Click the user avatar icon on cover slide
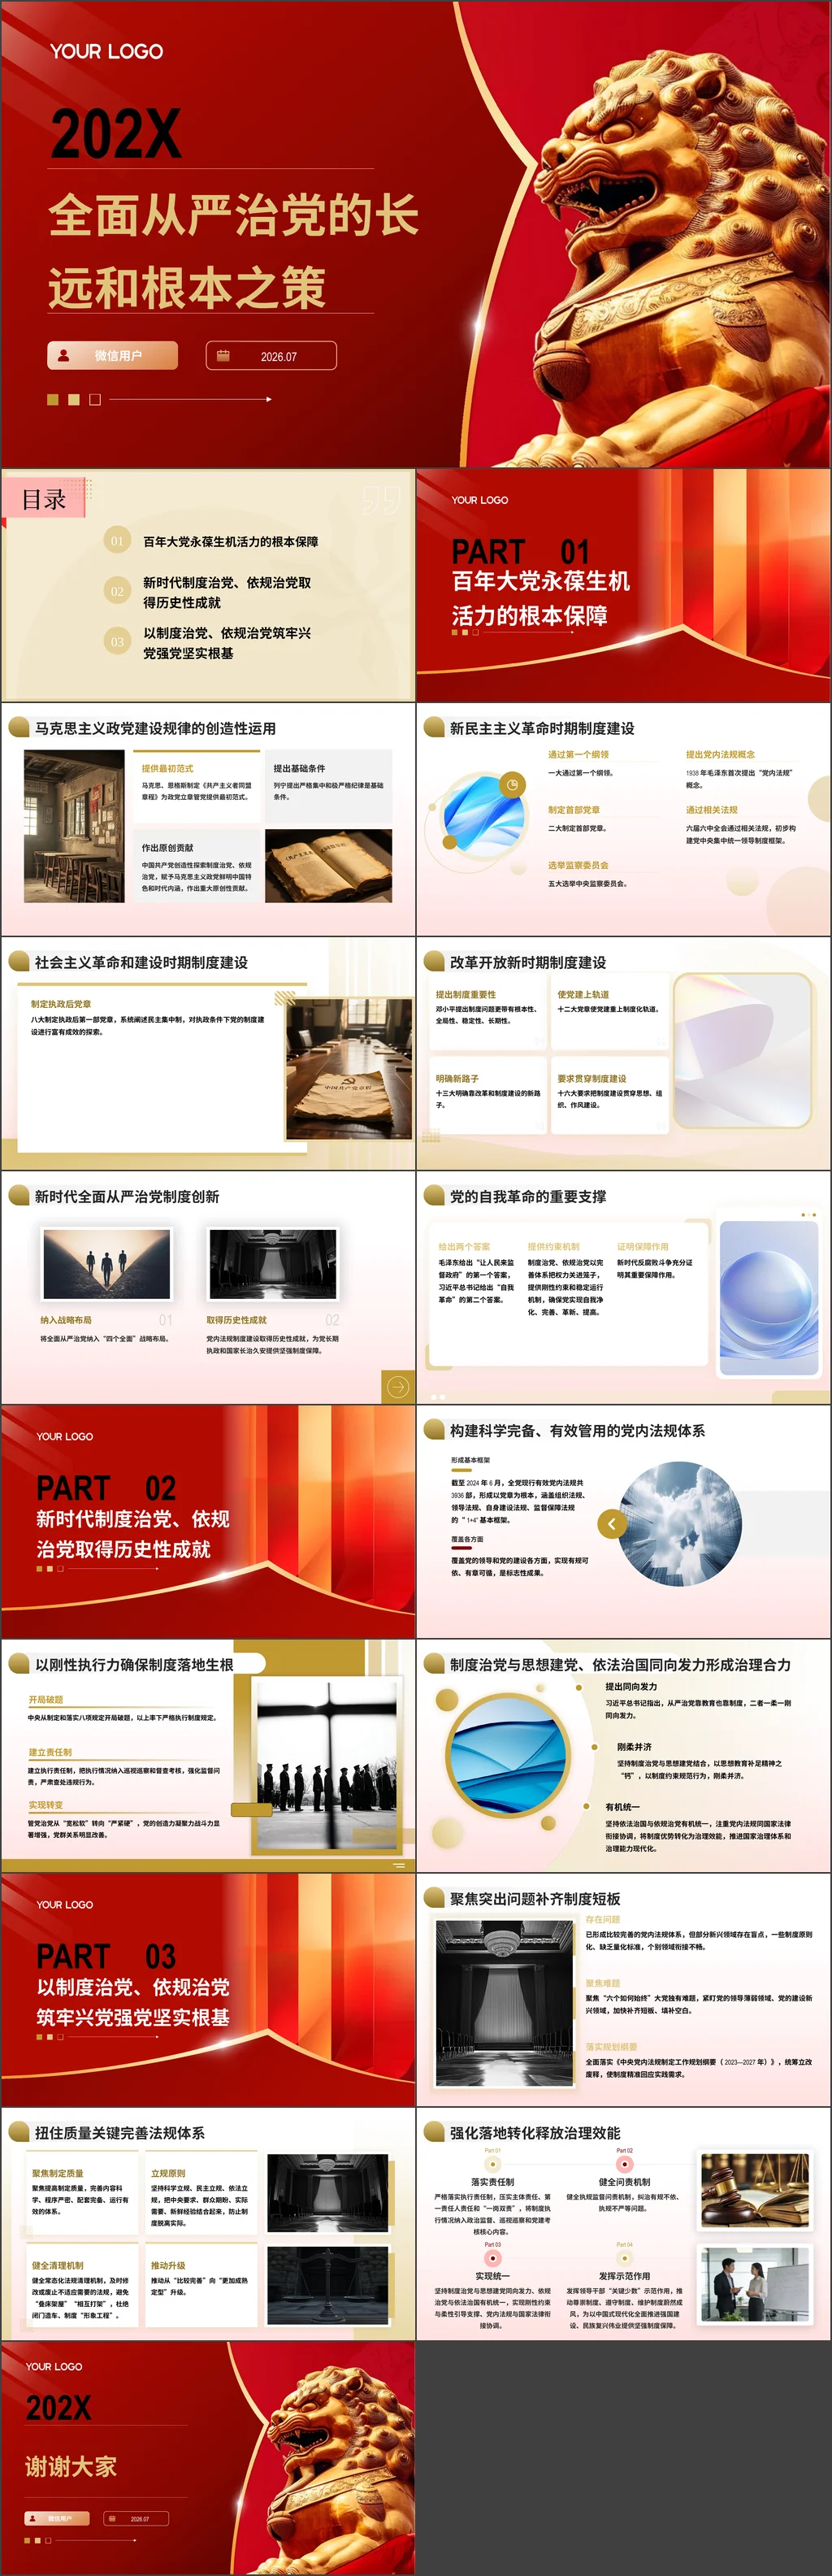This screenshot has height=2576, width=832. (64, 355)
